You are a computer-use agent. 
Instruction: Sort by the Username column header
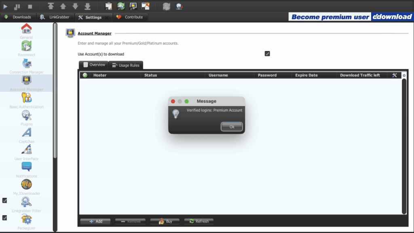(230, 75)
